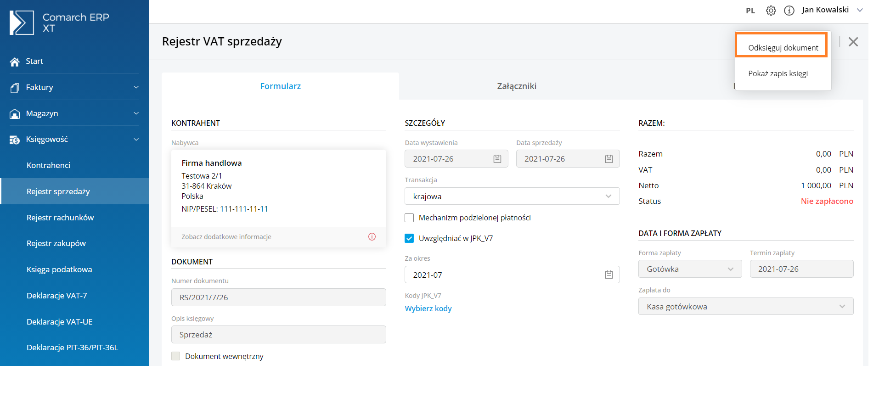Screen dimensions: 879x415
Task: Uncheck Uwzględniać w JPK_V7
Action: coord(409,238)
